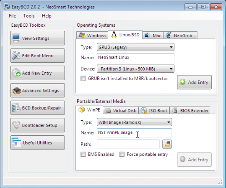Viewport: 226px width, 188px height.
Task: Click the browse folder icon beside Path
Action: (167, 144)
